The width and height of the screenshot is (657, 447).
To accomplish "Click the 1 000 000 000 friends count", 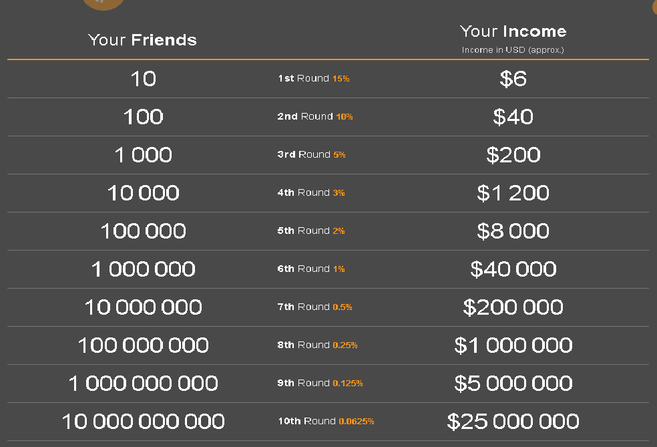I will [143, 384].
